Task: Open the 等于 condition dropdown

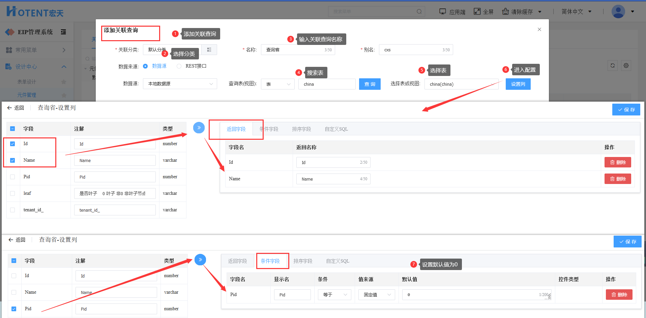Action: (334, 295)
